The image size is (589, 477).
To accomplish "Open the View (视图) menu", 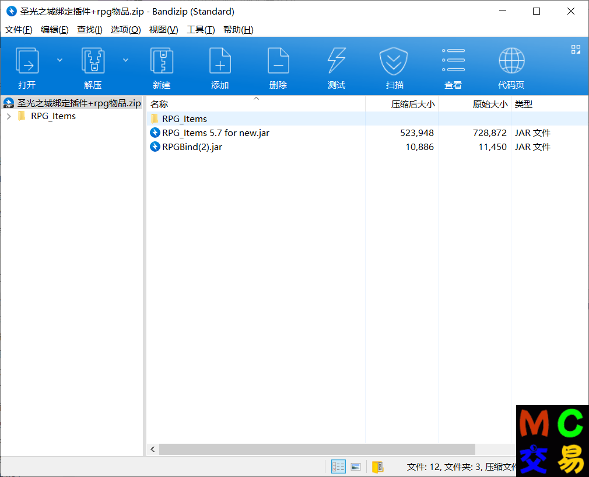I will (164, 30).
